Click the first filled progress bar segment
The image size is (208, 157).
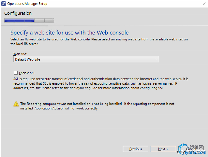[9, 20]
